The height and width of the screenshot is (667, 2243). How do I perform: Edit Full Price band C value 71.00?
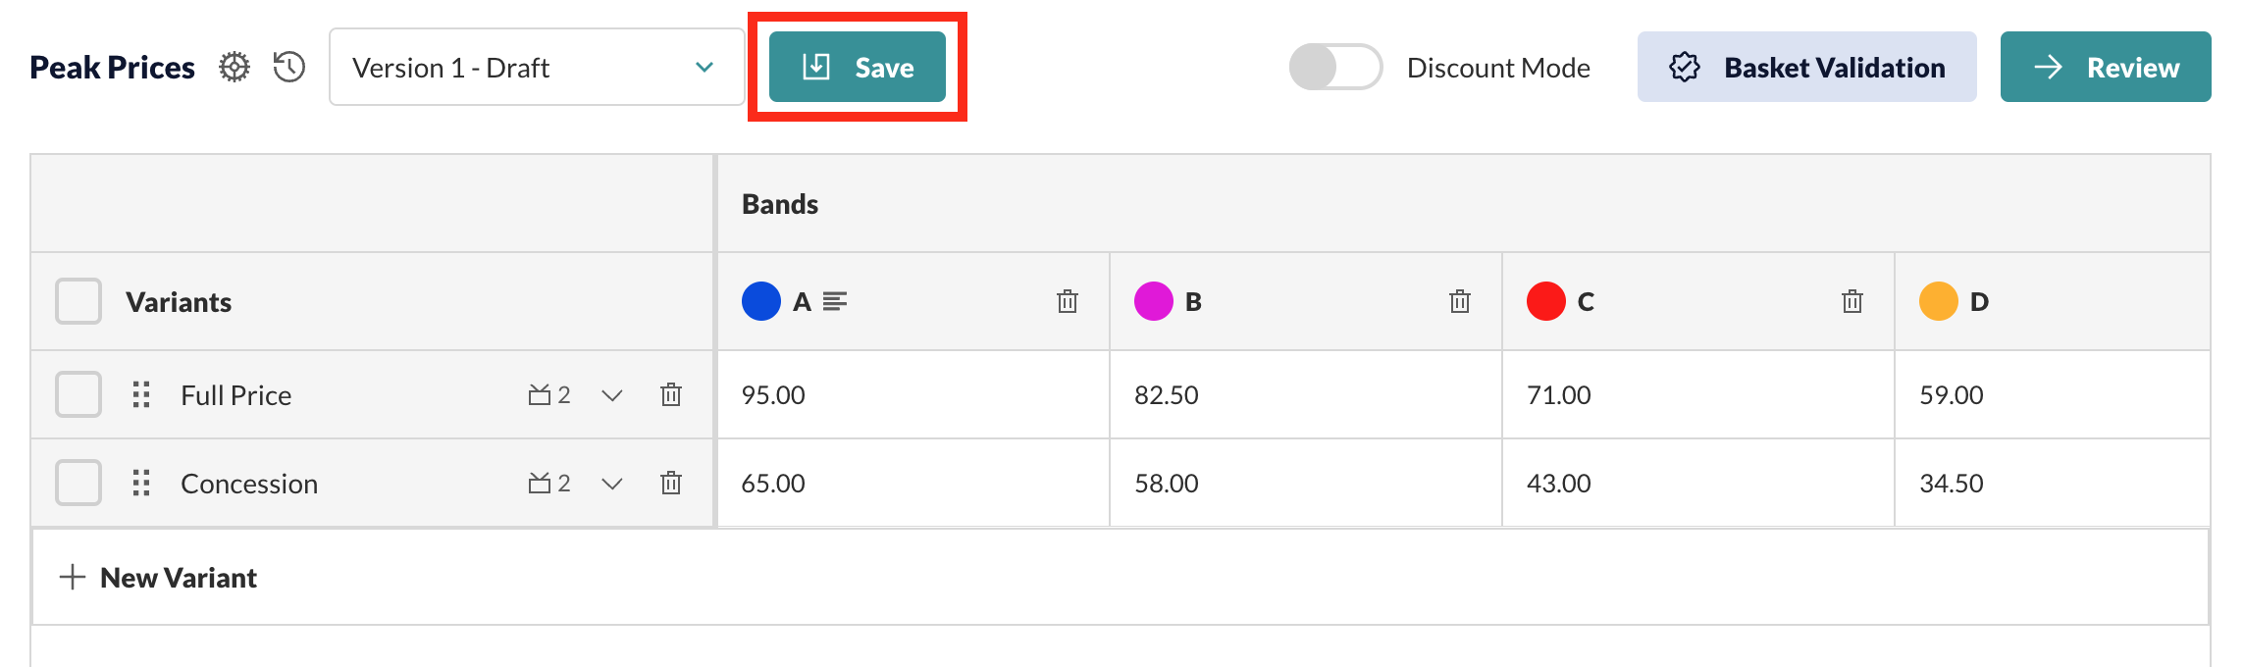(x=1698, y=394)
